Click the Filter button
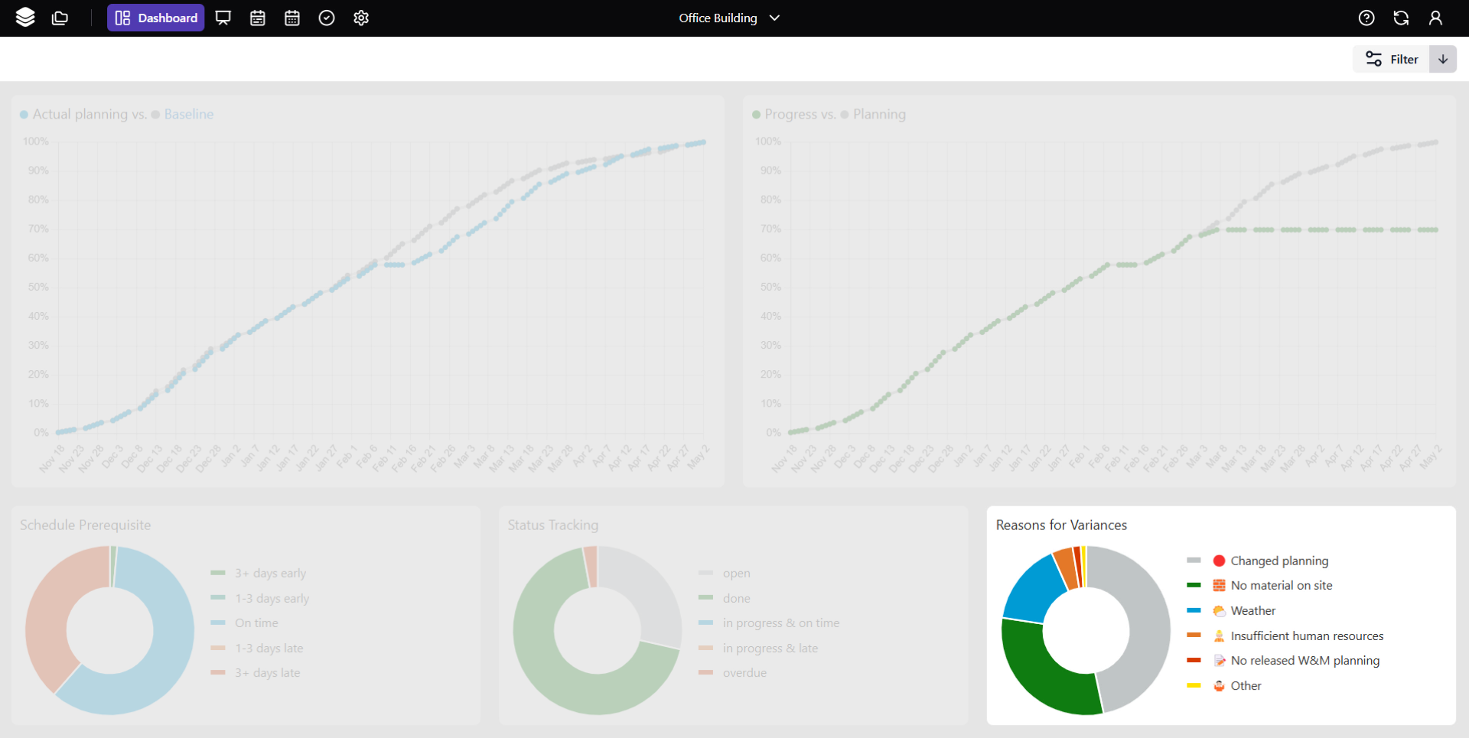Image resolution: width=1469 pixels, height=738 pixels. pyautogui.click(x=1392, y=59)
